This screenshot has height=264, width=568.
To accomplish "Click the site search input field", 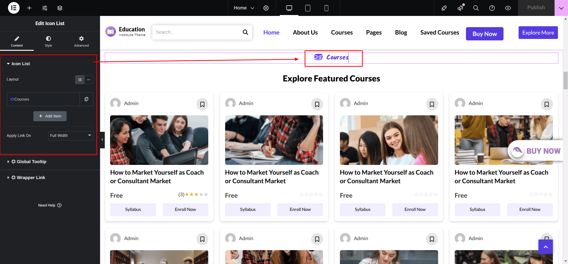I will (x=197, y=32).
